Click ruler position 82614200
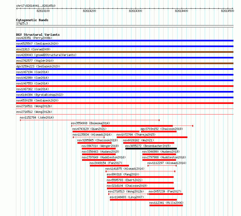 (89, 11)
